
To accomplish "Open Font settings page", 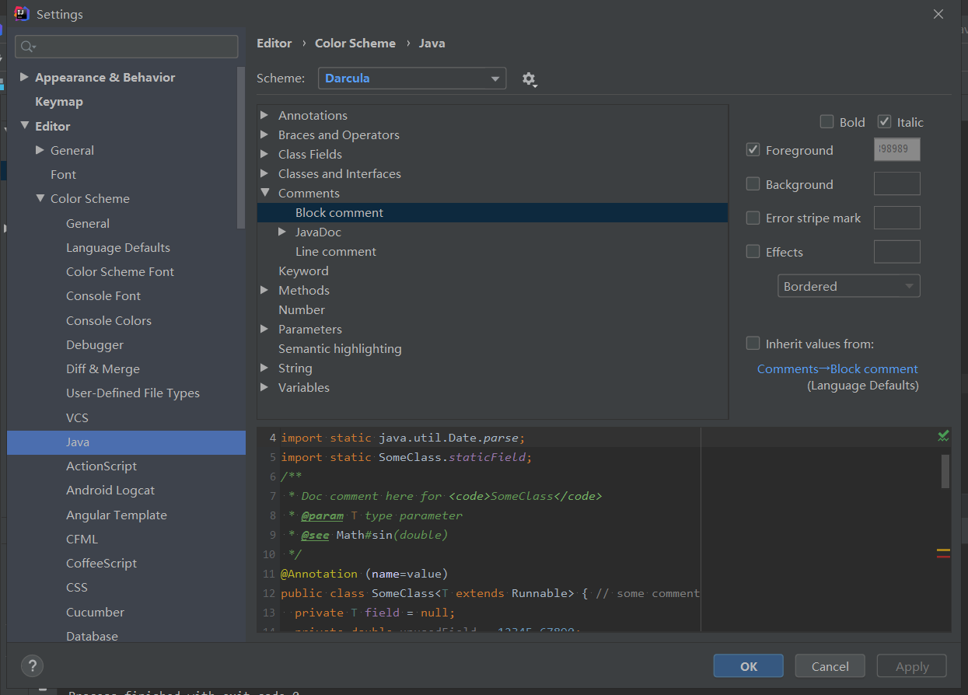I will (63, 175).
